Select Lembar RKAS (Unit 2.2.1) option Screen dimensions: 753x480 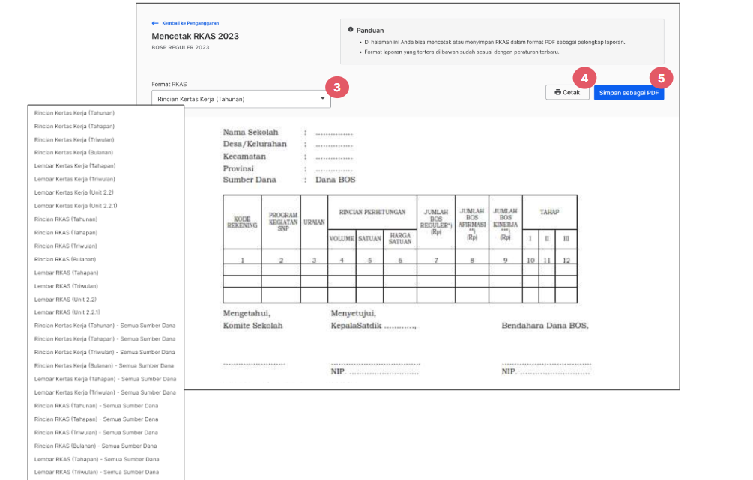(x=67, y=312)
